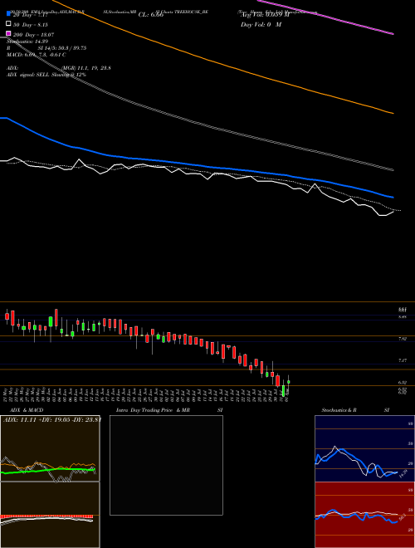Click the MACD values readout line

37,55
